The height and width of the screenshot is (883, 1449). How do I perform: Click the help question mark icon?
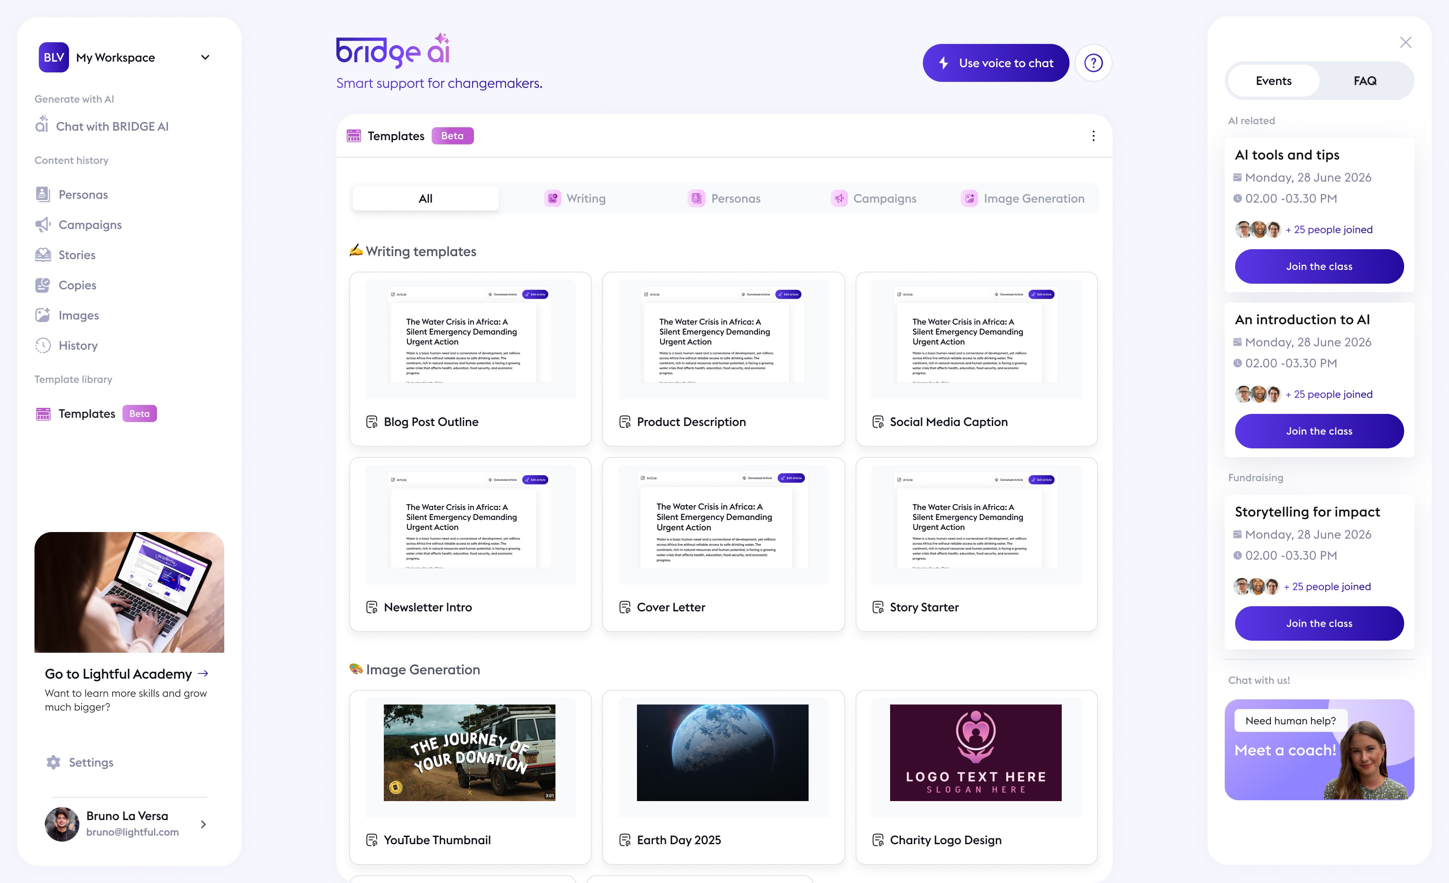coord(1093,63)
